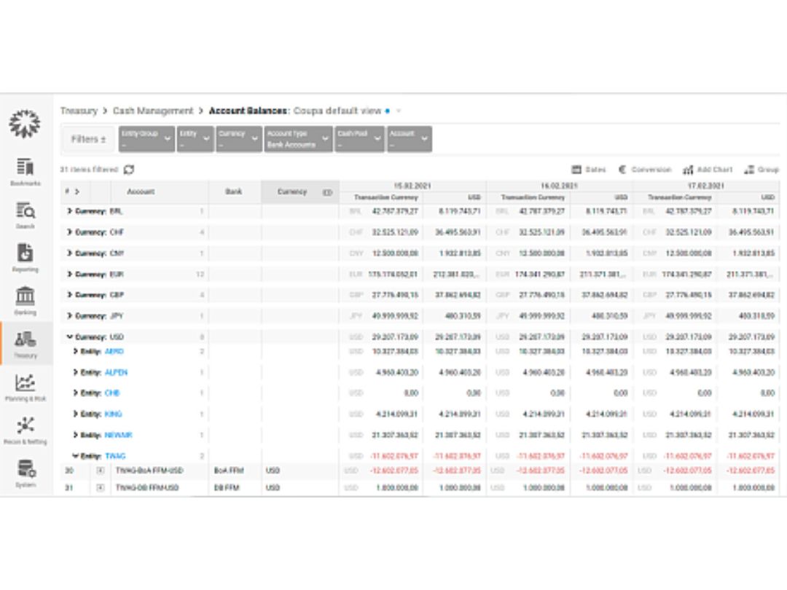Open the Account Type filter dropdown
This screenshot has height=590, width=787.
click(298, 139)
